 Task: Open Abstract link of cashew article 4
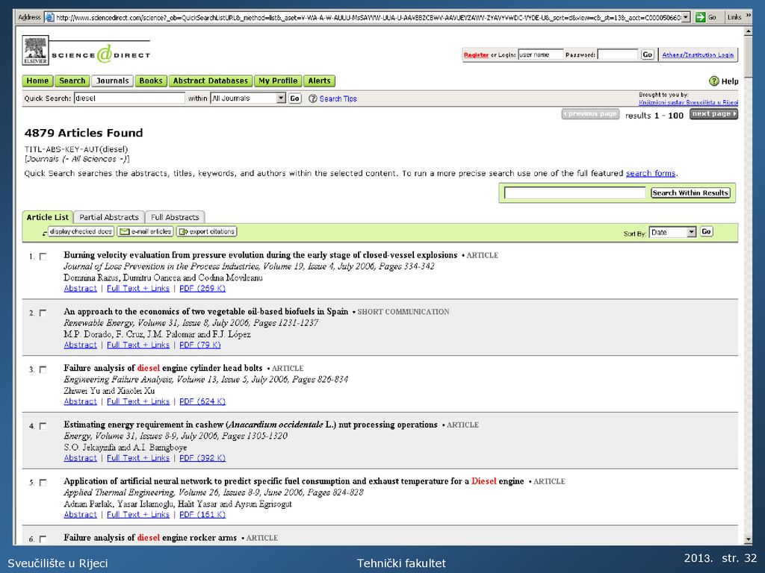click(x=80, y=458)
